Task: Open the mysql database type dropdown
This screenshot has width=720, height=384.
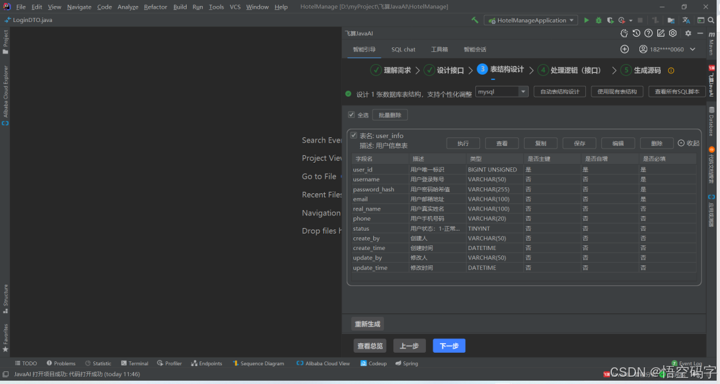Action: pos(501,91)
